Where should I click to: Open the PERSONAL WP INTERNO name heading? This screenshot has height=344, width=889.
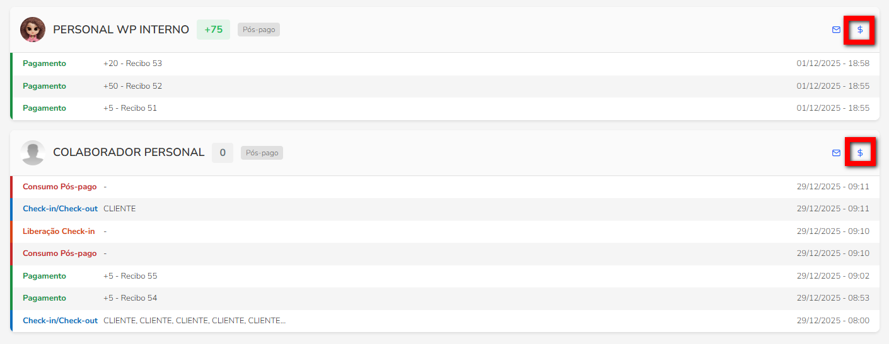[121, 30]
